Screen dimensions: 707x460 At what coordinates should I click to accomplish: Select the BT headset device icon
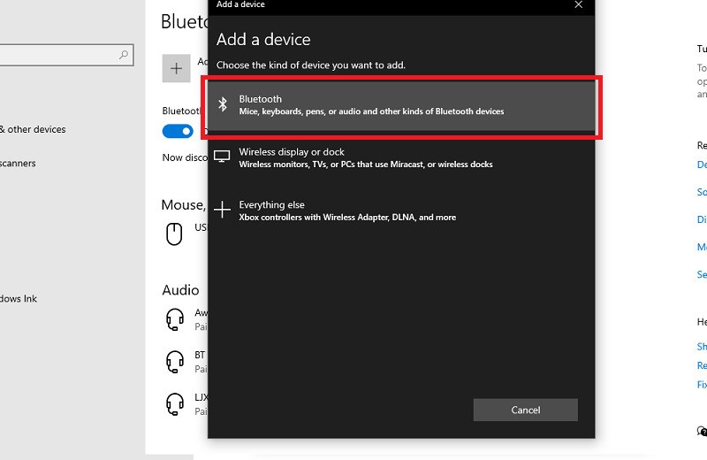175,362
